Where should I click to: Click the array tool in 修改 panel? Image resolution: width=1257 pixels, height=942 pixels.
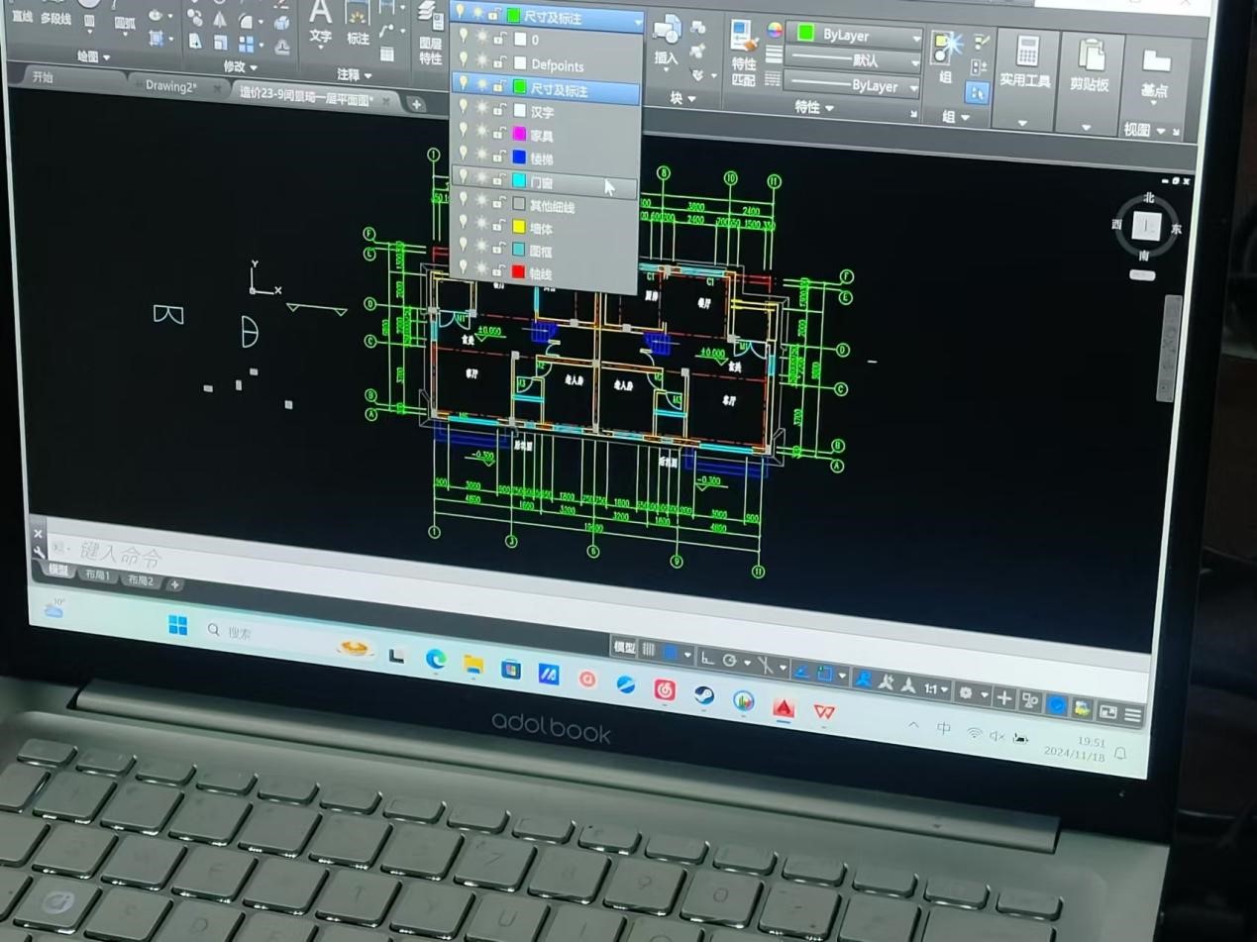pyautogui.click(x=246, y=44)
